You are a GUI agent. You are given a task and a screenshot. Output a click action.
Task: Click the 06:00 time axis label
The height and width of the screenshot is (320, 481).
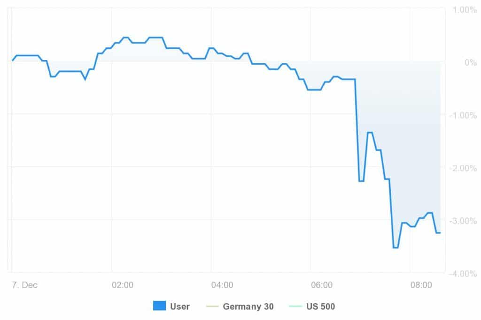pos(322,285)
